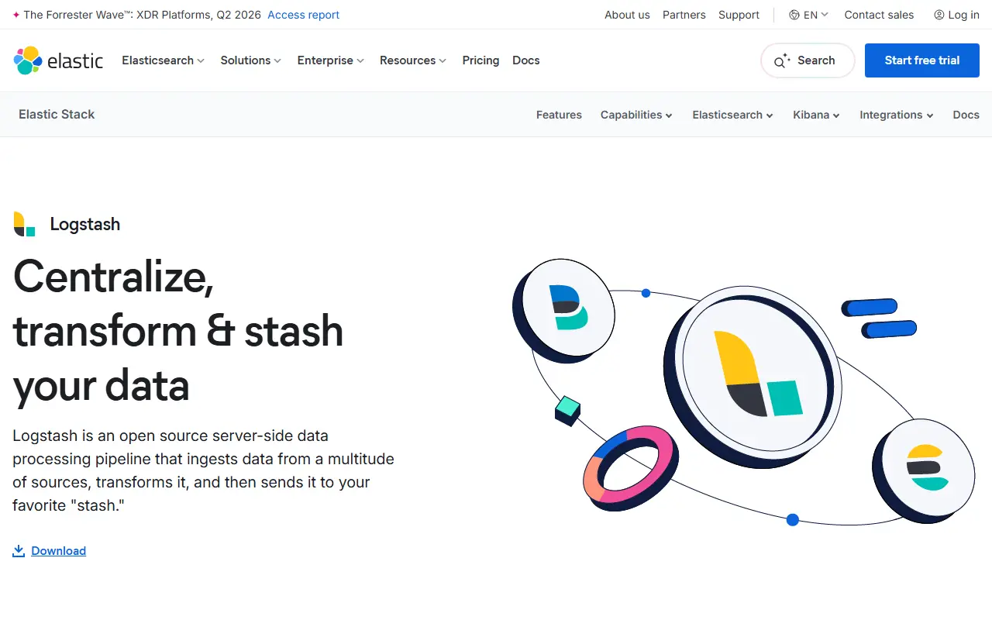Viewport: 992px width, 620px height.
Task: Click the globe language icon
Action: pos(794,15)
